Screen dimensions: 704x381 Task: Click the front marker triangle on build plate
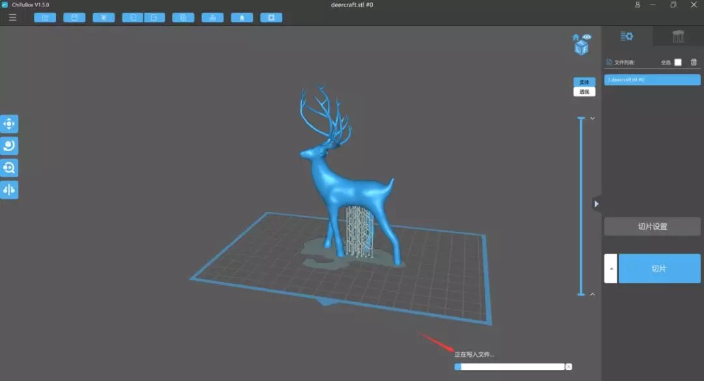(328, 302)
